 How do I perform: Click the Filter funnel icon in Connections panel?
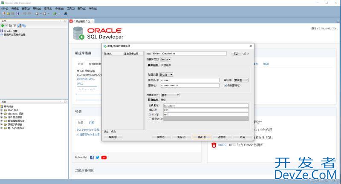[14, 26]
